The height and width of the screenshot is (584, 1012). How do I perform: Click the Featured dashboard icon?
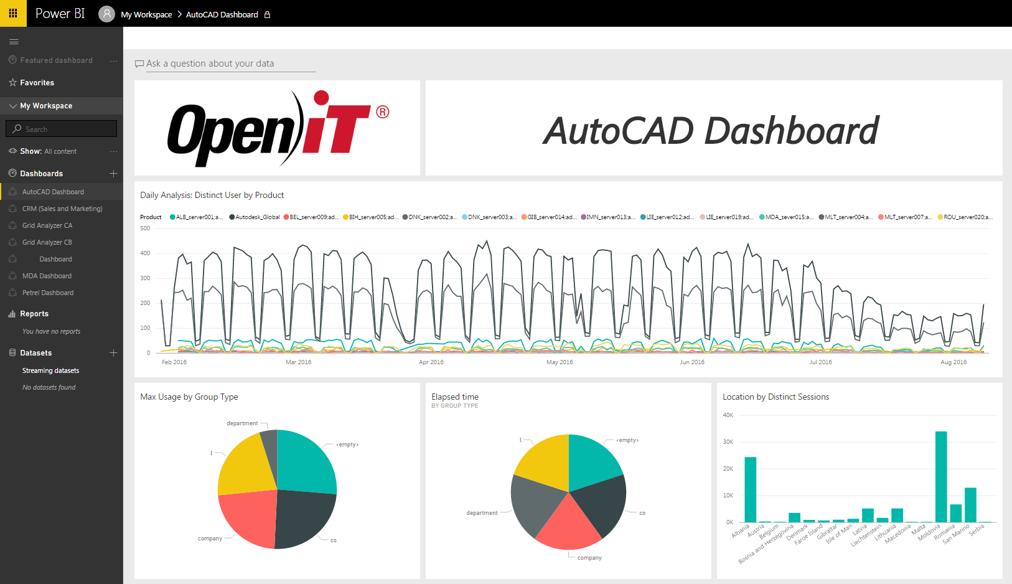(x=12, y=60)
